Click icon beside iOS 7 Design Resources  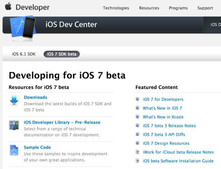137,143
